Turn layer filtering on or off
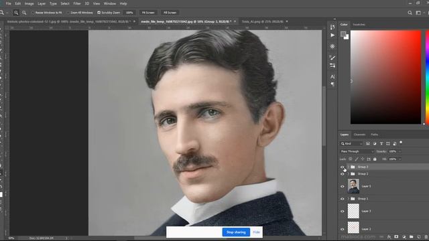The width and height of the screenshot is (429, 241). tap(401, 143)
